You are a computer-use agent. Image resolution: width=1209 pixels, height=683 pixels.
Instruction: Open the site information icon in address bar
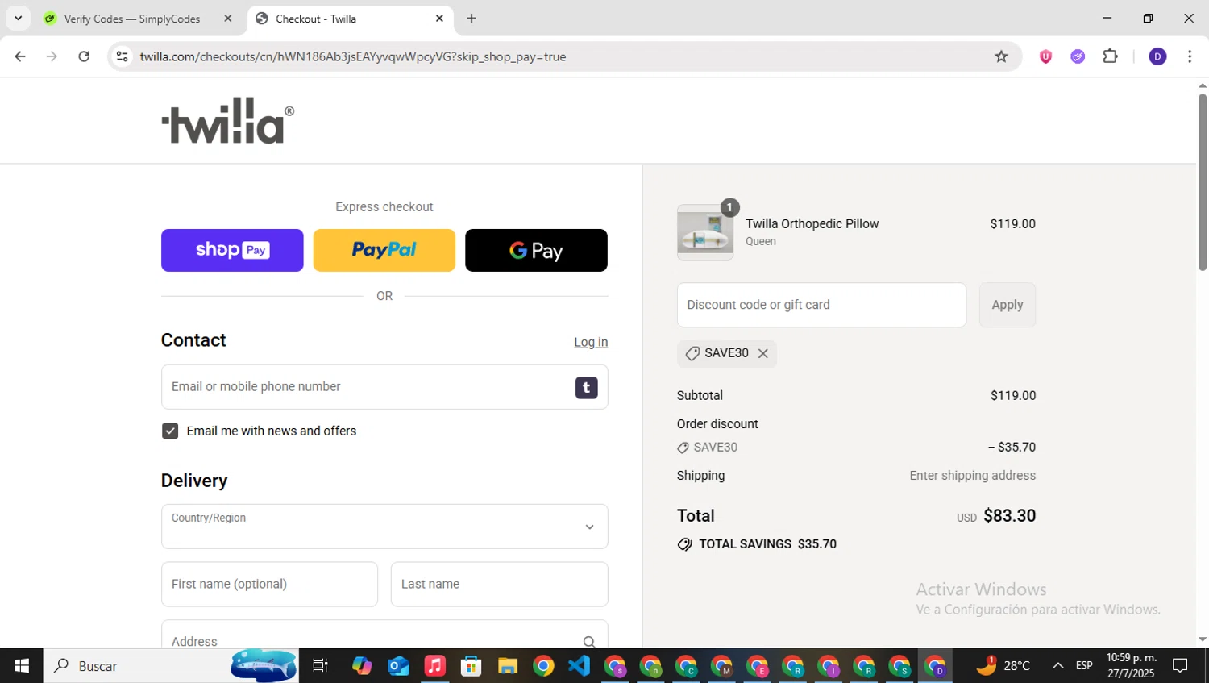(123, 56)
